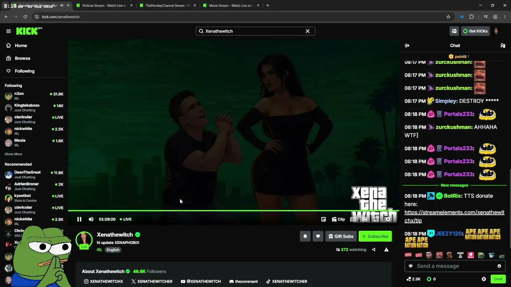Click the Xenathewitch search field

tap(255, 31)
